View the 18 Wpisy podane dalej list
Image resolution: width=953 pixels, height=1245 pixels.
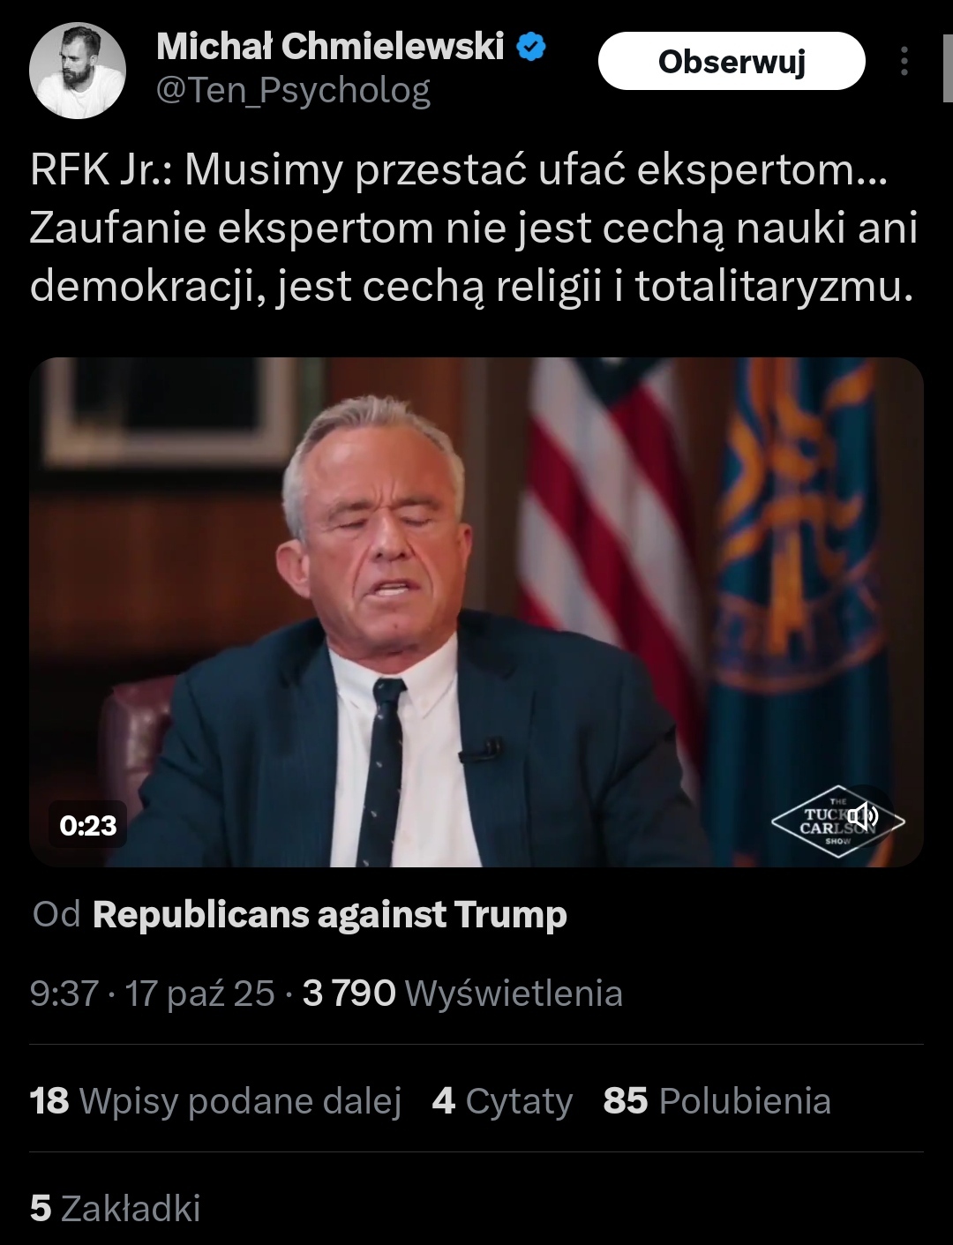point(215,1100)
